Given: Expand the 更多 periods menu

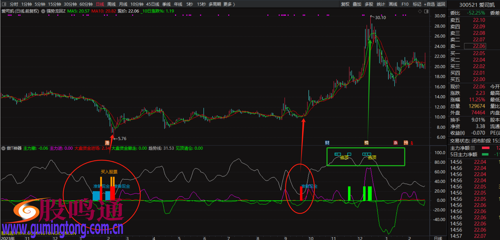Looking at the screenshot, I should (x=229, y=4).
